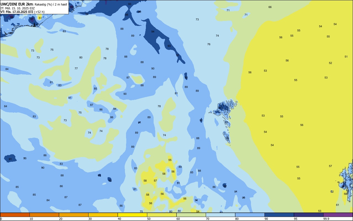Click the 30–40 golden legend segment
This screenshot has width=353, height=221.
(x=103, y=215)
